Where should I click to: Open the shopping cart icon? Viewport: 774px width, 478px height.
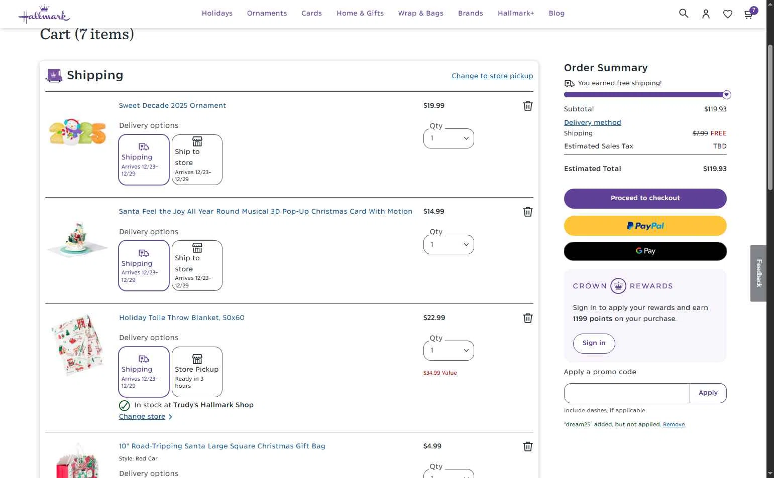(x=749, y=14)
